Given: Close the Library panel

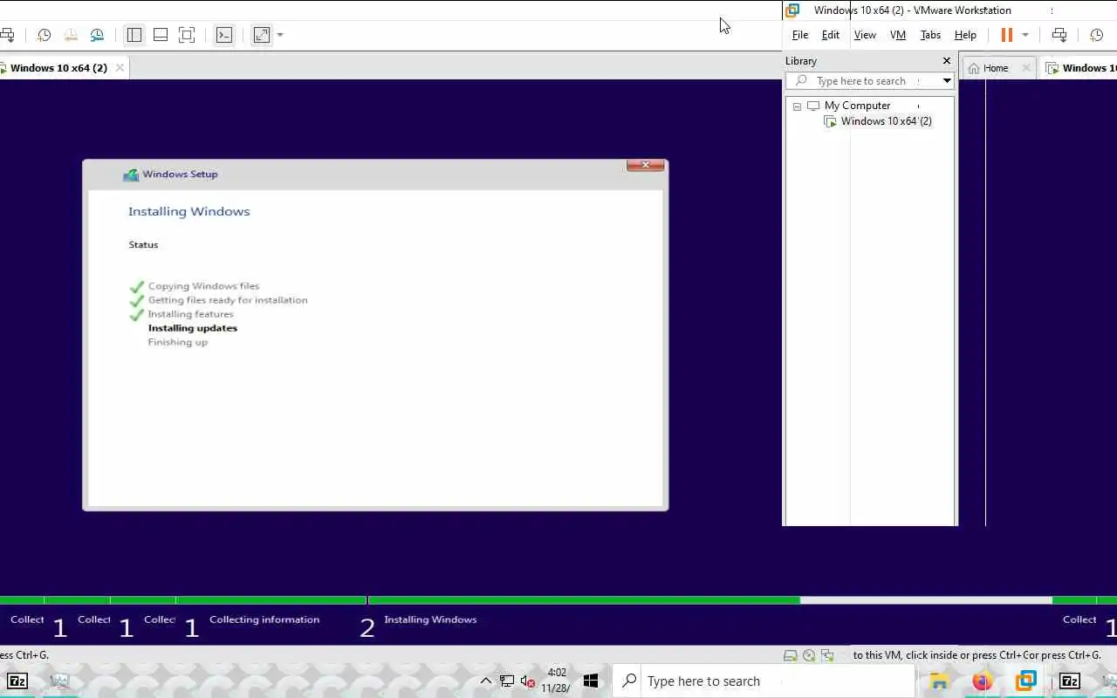Looking at the screenshot, I should click(x=947, y=61).
